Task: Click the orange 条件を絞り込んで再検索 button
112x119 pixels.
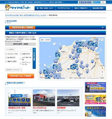Action: tap(21, 76)
